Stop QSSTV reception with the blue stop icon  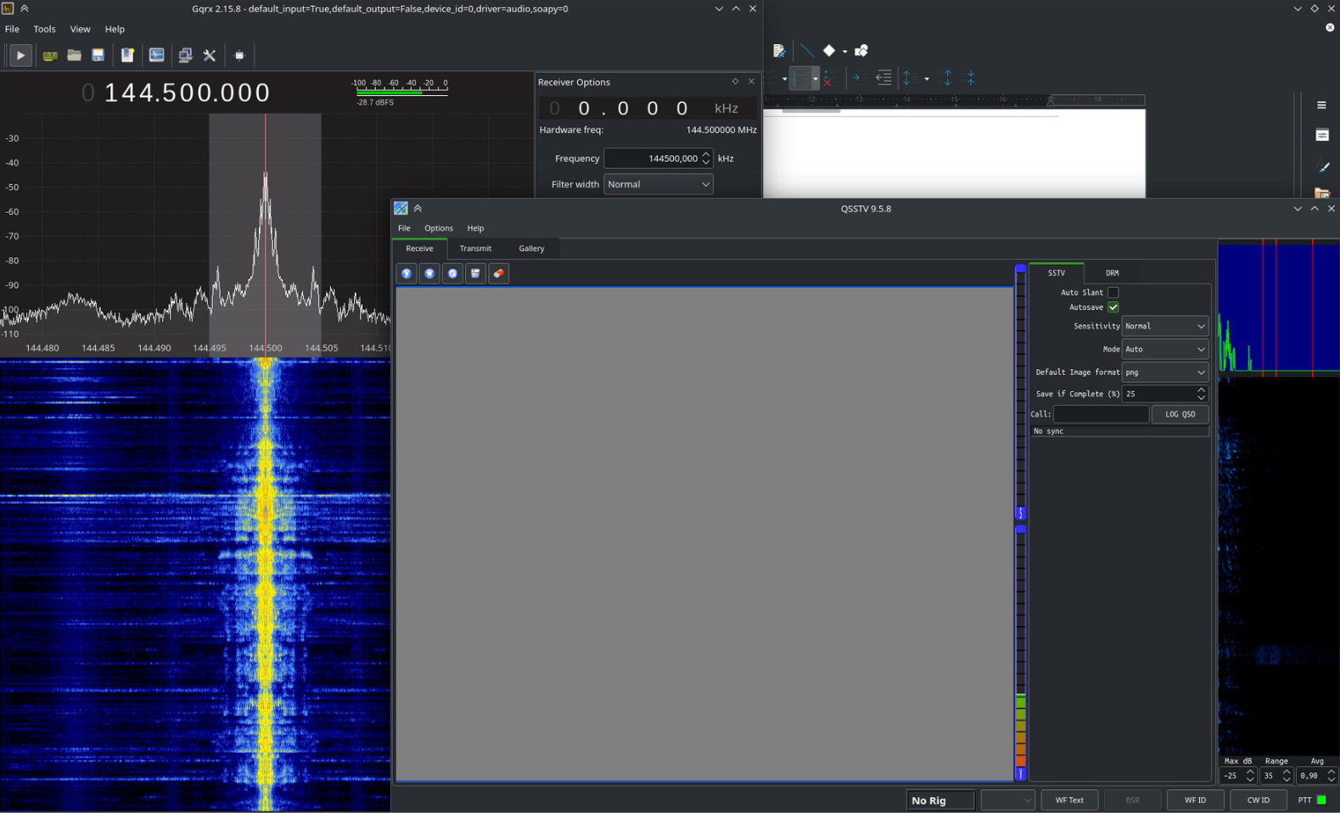pyautogui.click(x=429, y=273)
